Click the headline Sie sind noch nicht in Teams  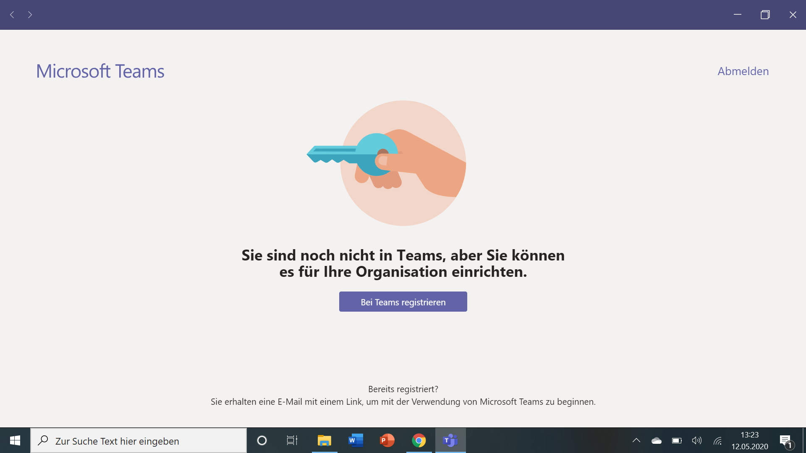tap(403, 263)
